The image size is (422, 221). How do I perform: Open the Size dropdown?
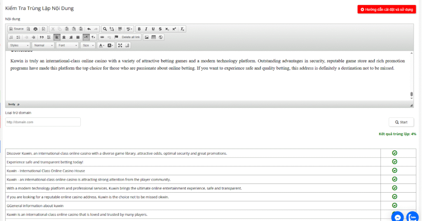pos(88,45)
